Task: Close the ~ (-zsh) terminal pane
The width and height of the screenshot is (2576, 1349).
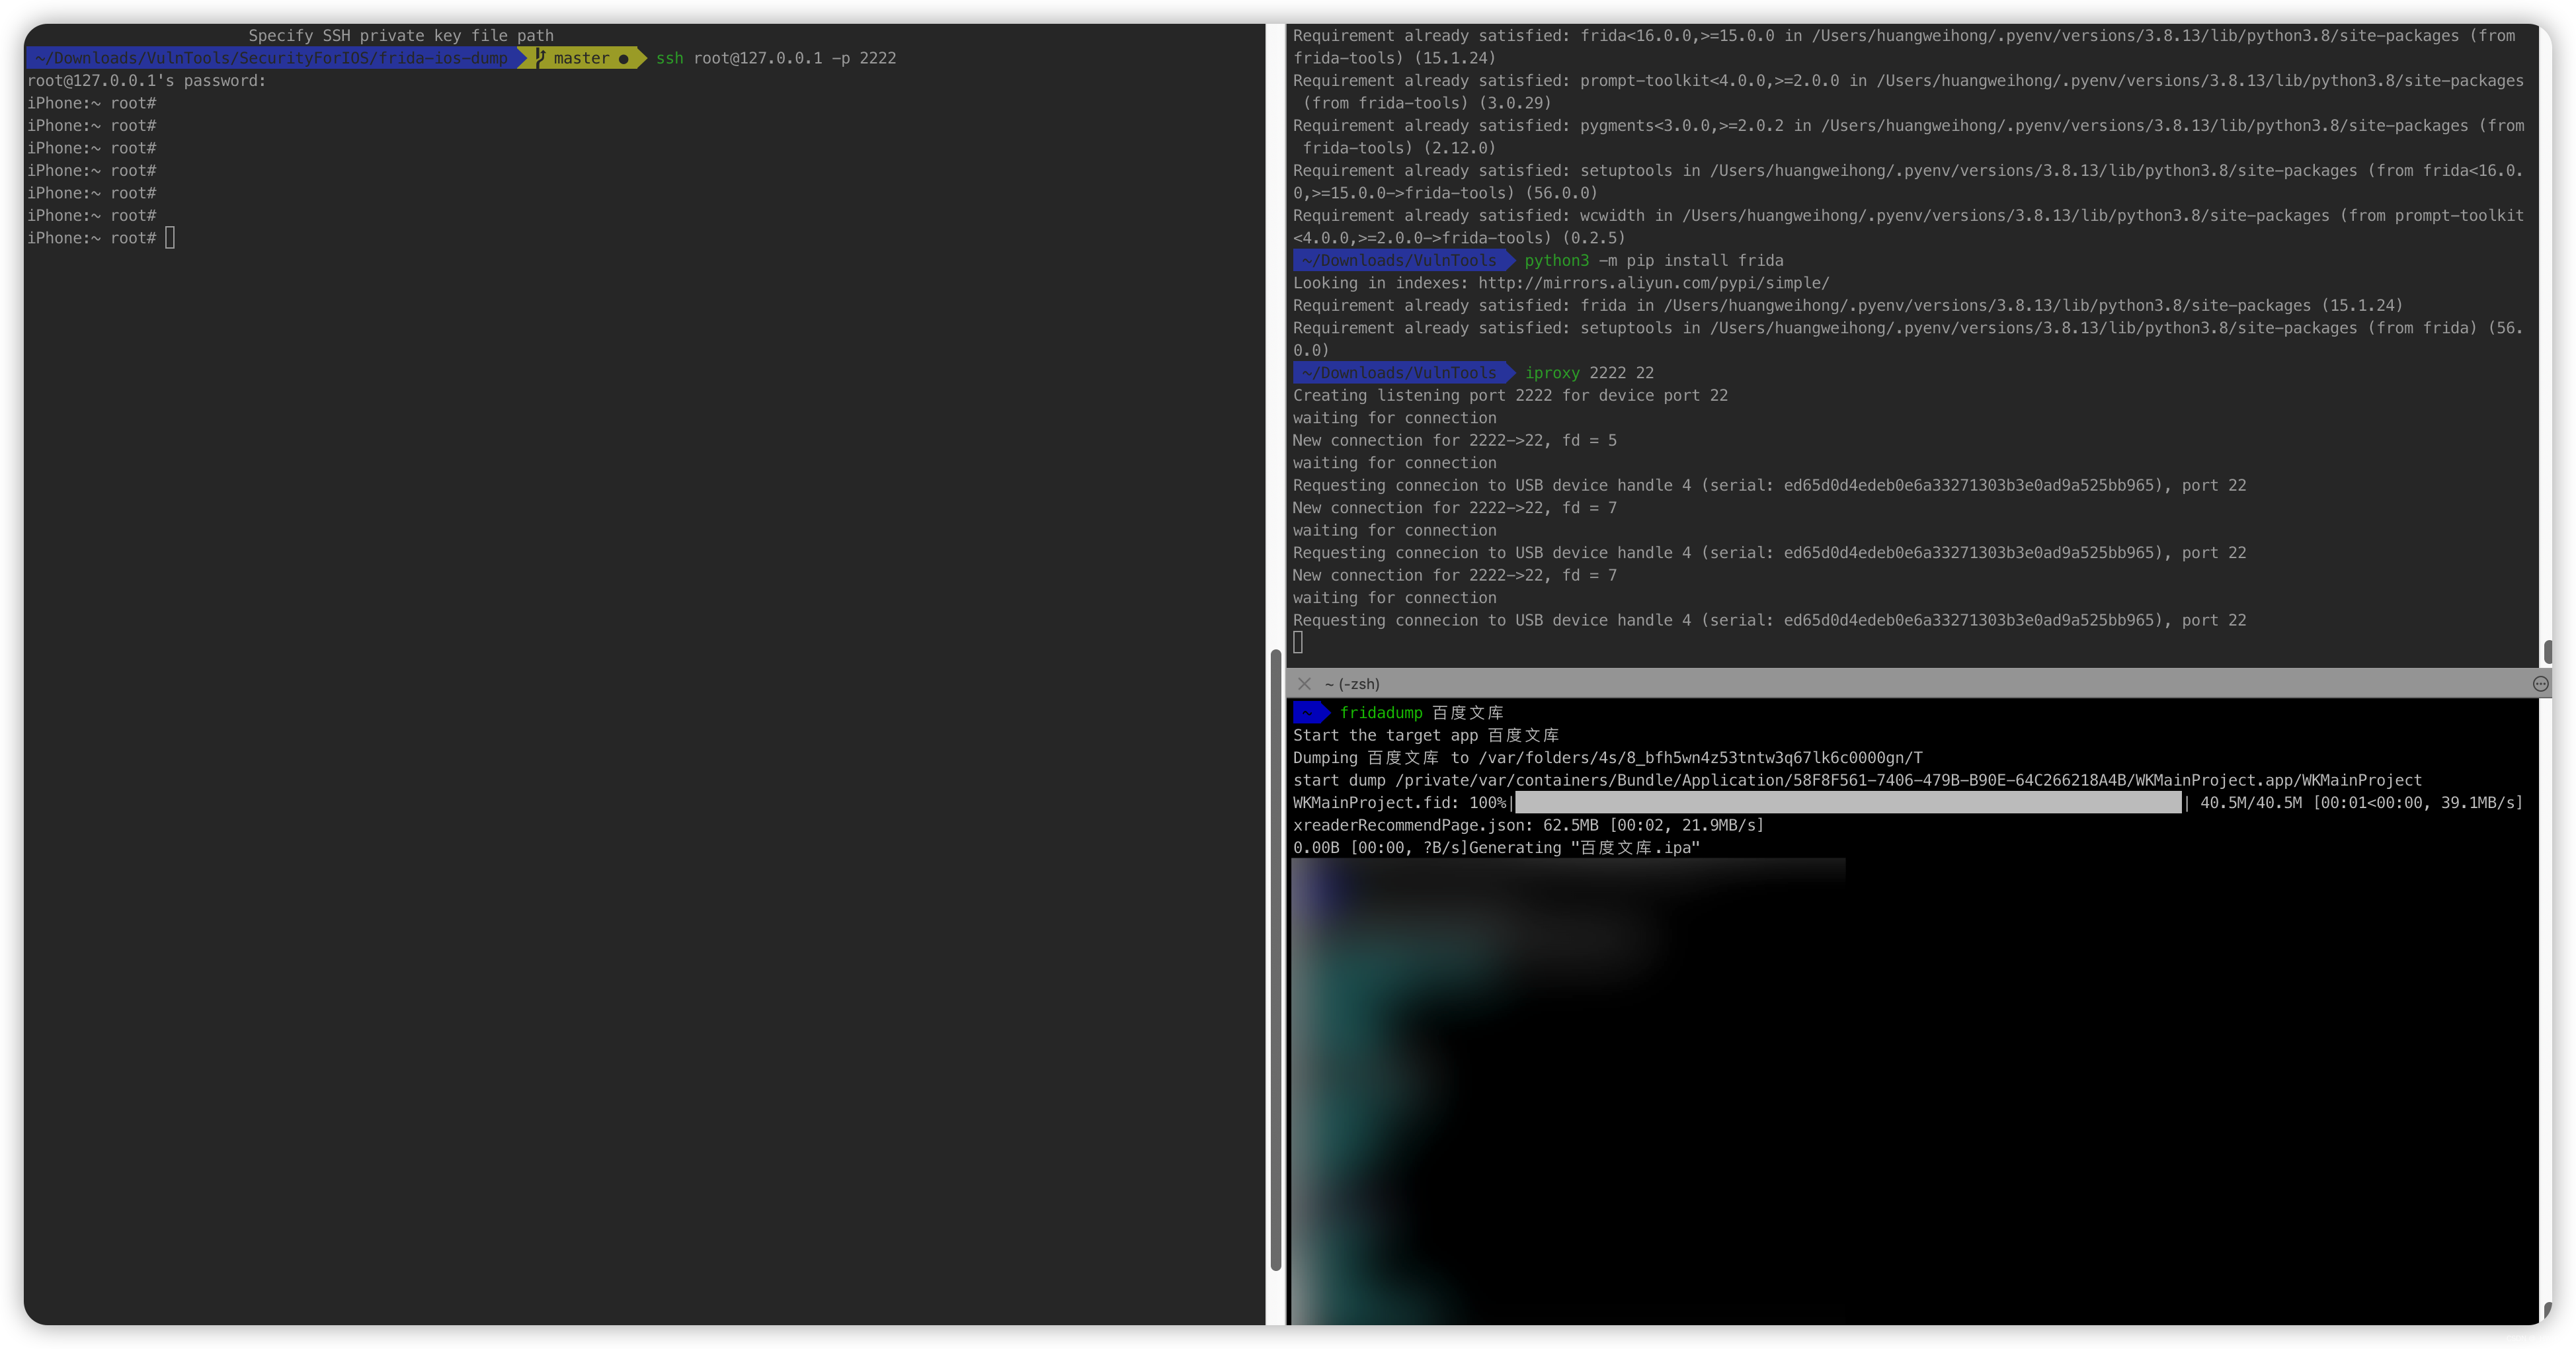Action: (x=1304, y=684)
